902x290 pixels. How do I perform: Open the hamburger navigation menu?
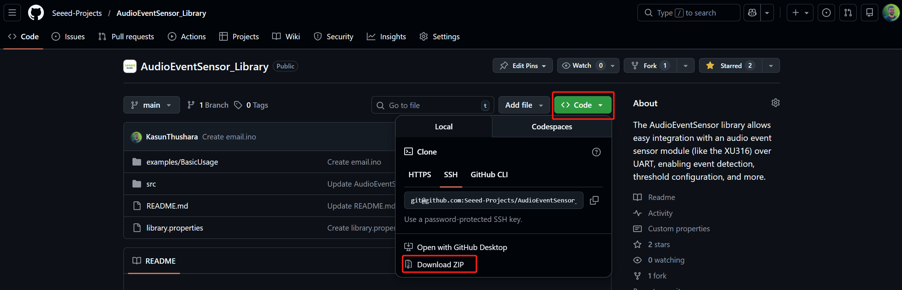[x=12, y=13]
